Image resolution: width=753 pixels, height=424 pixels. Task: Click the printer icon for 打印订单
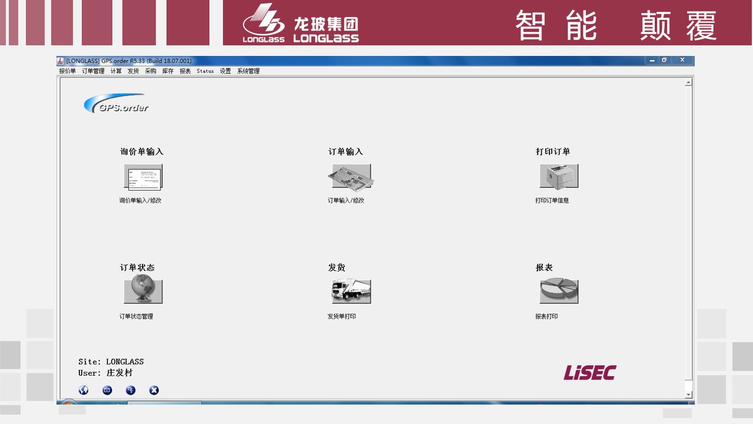coord(559,176)
